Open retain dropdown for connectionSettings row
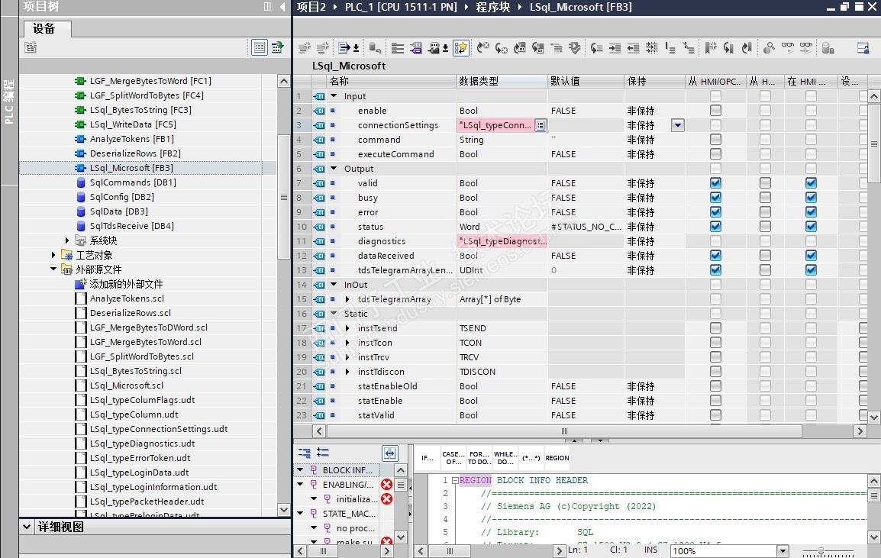 click(x=677, y=125)
